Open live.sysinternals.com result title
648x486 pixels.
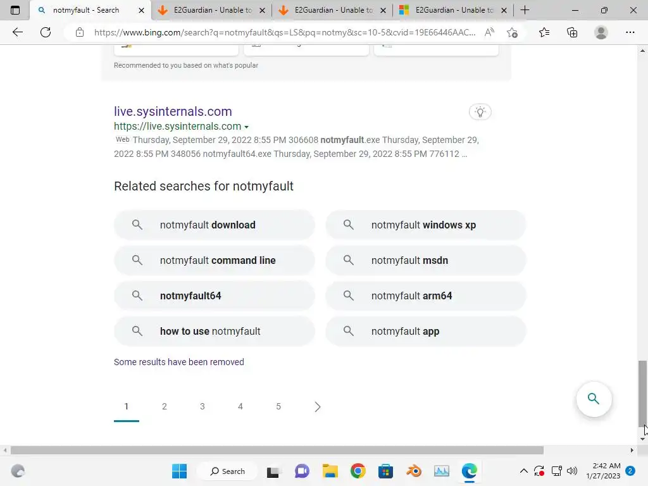click(x=173, y=111)
